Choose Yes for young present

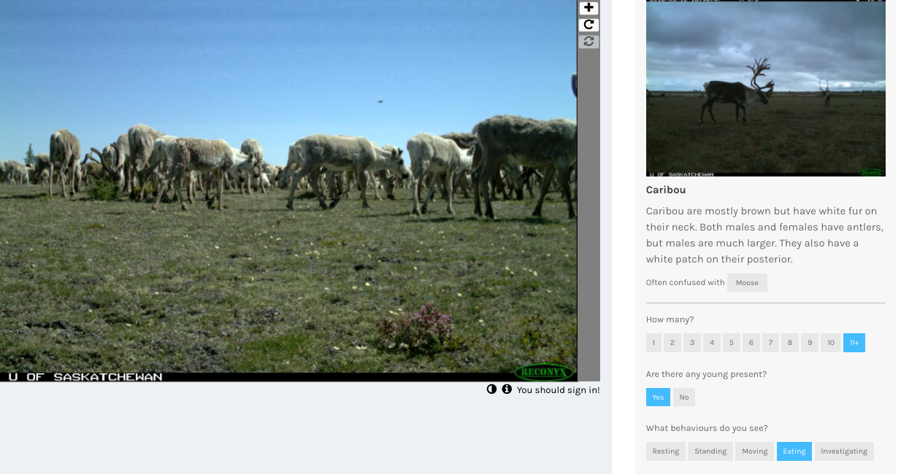point(658,397)
